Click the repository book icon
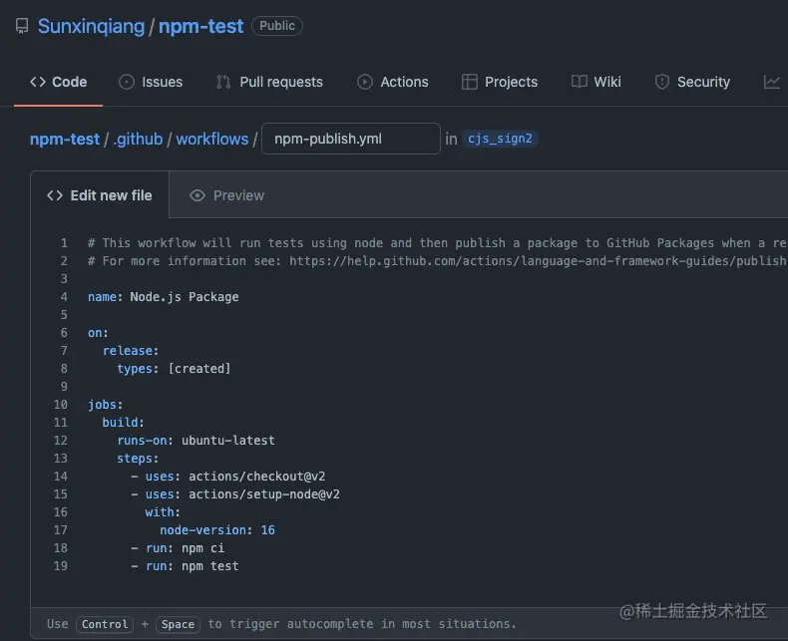This screenshot has width=788, height=641. (22, 27)
